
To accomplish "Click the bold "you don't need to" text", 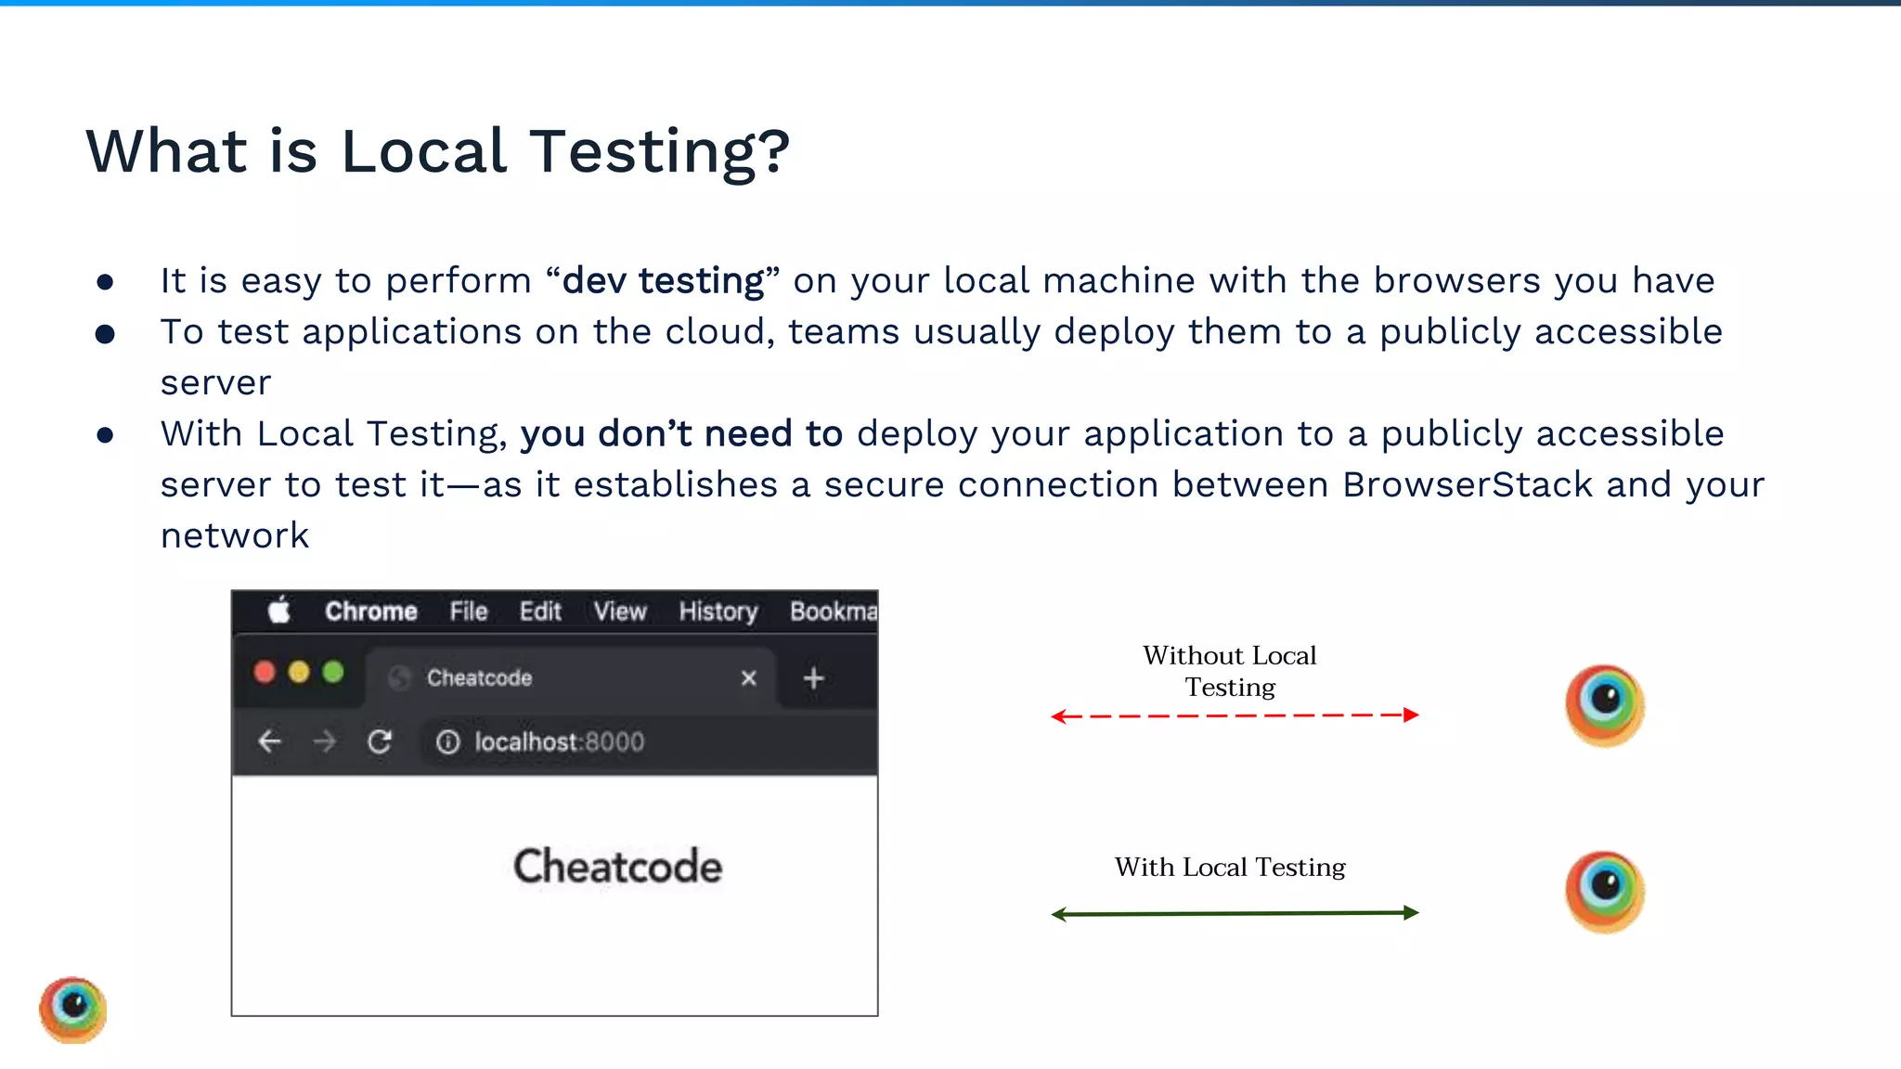I will pyautogui.click(x=681, y=433).
